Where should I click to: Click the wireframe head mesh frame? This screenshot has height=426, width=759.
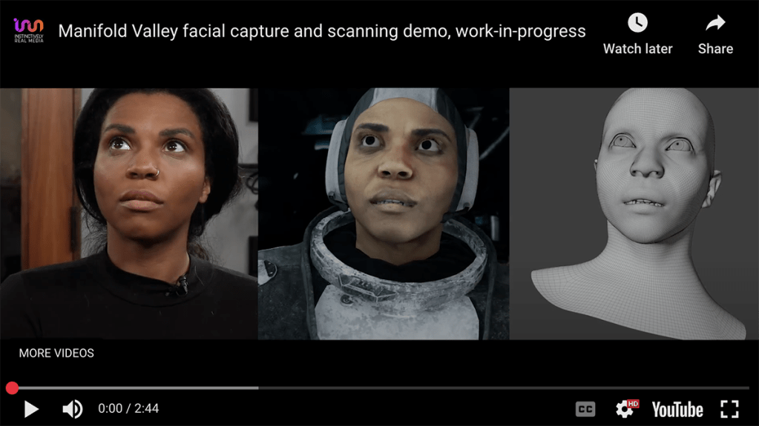pyautogui.click(x=634, y=213)
